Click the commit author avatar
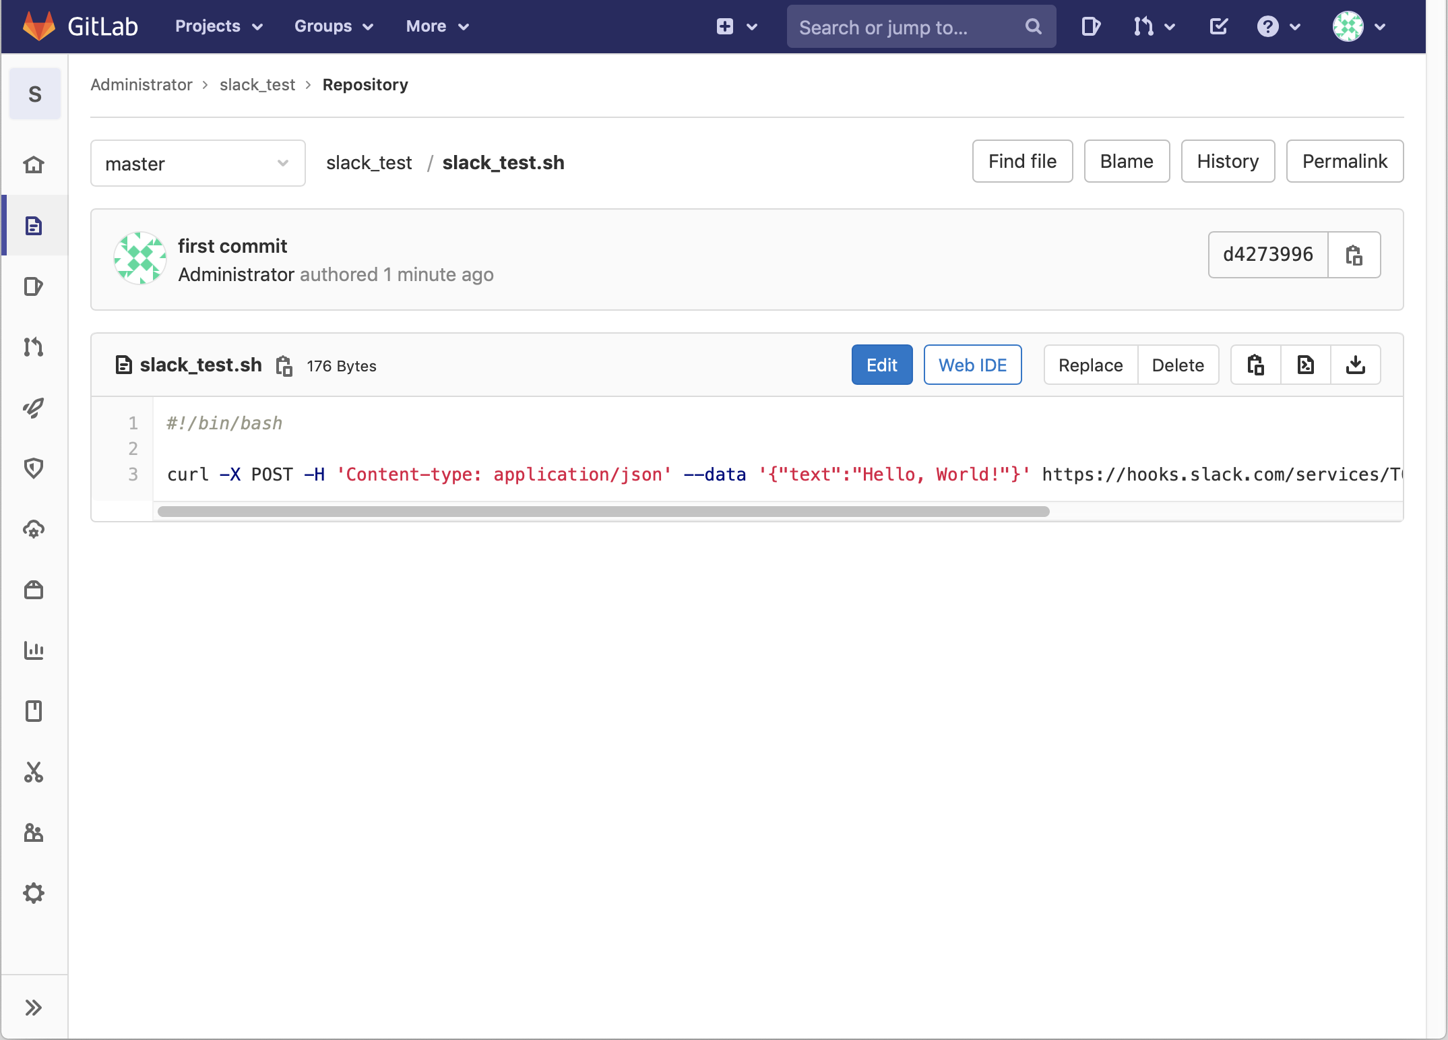The image size is (1448, 1040). (139, 259)
